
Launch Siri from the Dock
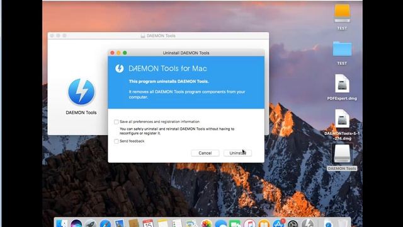(x=76, y=223)
